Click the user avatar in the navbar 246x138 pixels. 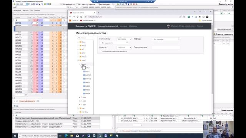[x=168, y=26]
